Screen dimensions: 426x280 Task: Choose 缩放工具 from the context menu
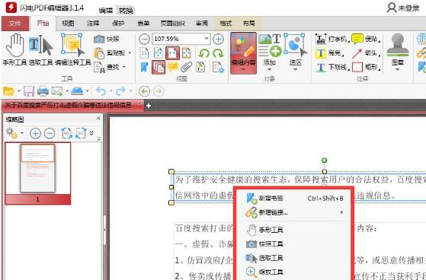pos(294,272)
